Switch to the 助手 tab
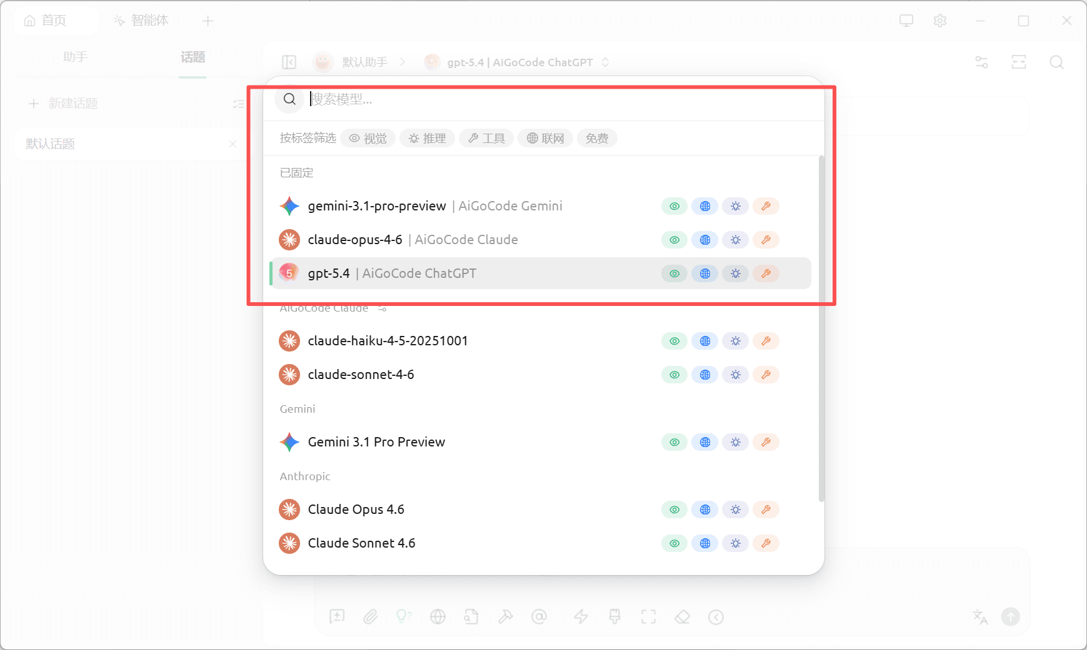 [x=75, y=57]
